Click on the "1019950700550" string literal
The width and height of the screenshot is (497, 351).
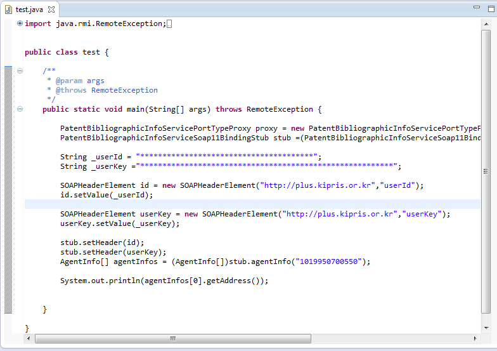pos(330,262)
